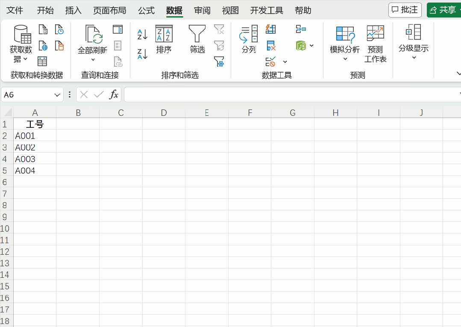Click the green Data Model manage icon
Screen dimensions: 461x327
301,46
